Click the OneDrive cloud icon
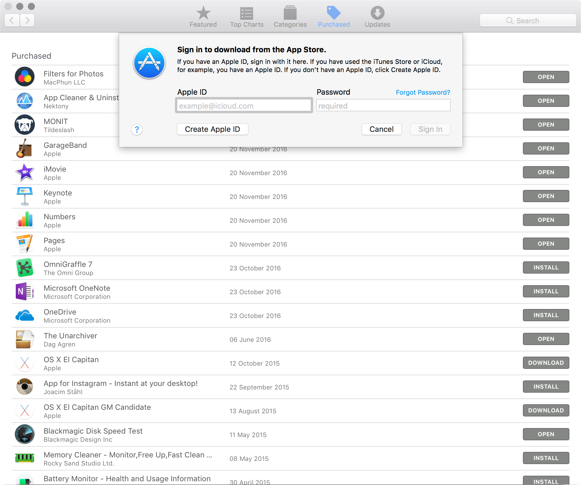Screen dimensions: 581x485 pyautogui.click(x=25, y=315)
